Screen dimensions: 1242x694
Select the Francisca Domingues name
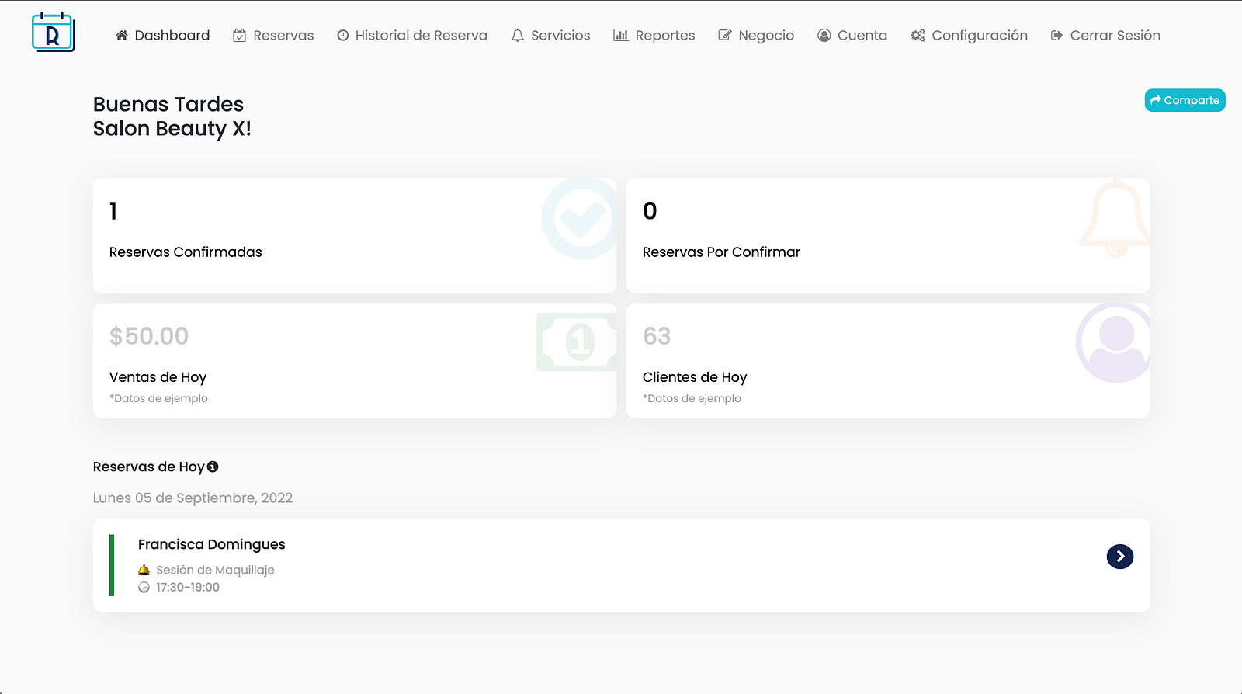(x=212, y=544)
